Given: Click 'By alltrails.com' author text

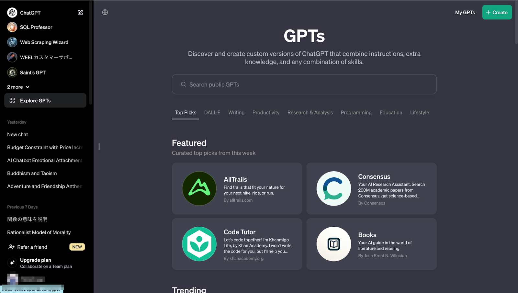Looking at the screenshot, I should click(238, 200).
